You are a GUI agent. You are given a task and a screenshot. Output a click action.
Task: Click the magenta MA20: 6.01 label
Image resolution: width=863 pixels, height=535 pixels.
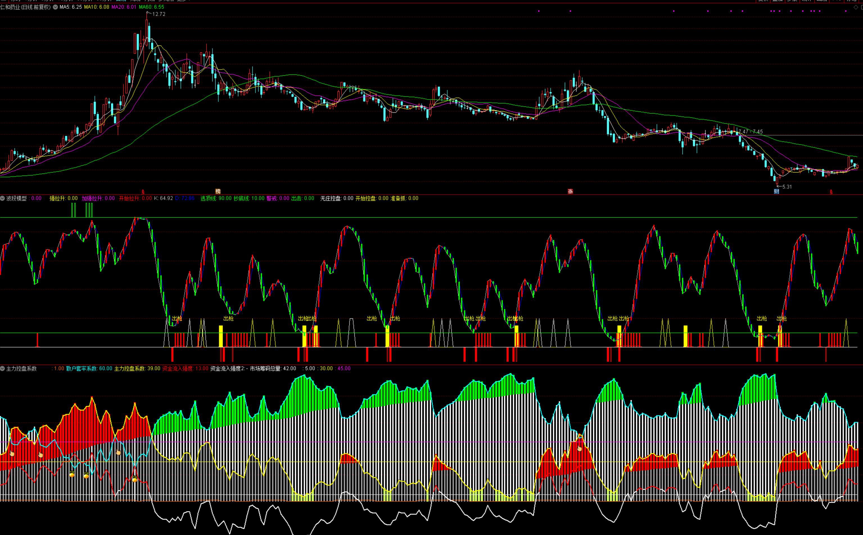(x=124, y=7)
